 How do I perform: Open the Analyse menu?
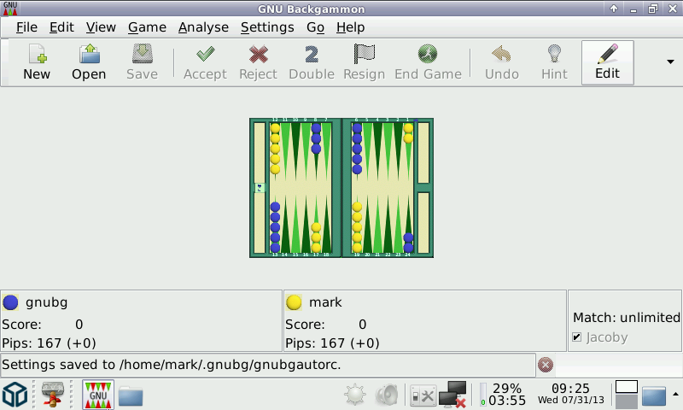click(x=203, y=27)
